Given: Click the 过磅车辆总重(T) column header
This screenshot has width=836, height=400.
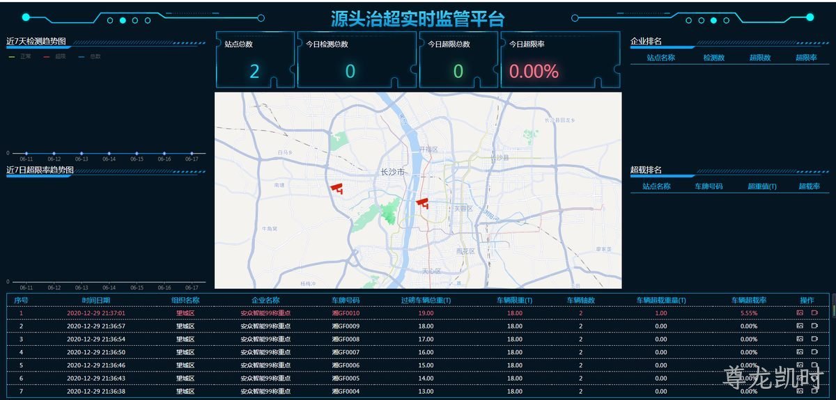Looking at the screenshot, I should tap(426, 301).
